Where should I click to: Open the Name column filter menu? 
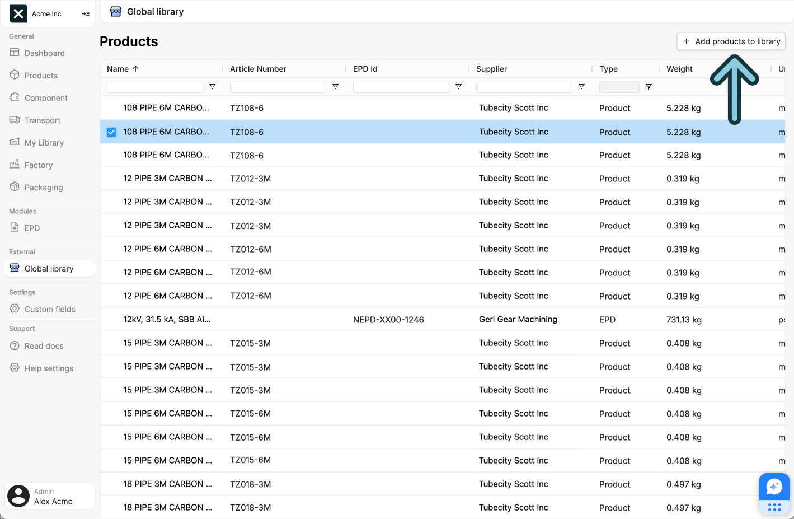[212, 87]
